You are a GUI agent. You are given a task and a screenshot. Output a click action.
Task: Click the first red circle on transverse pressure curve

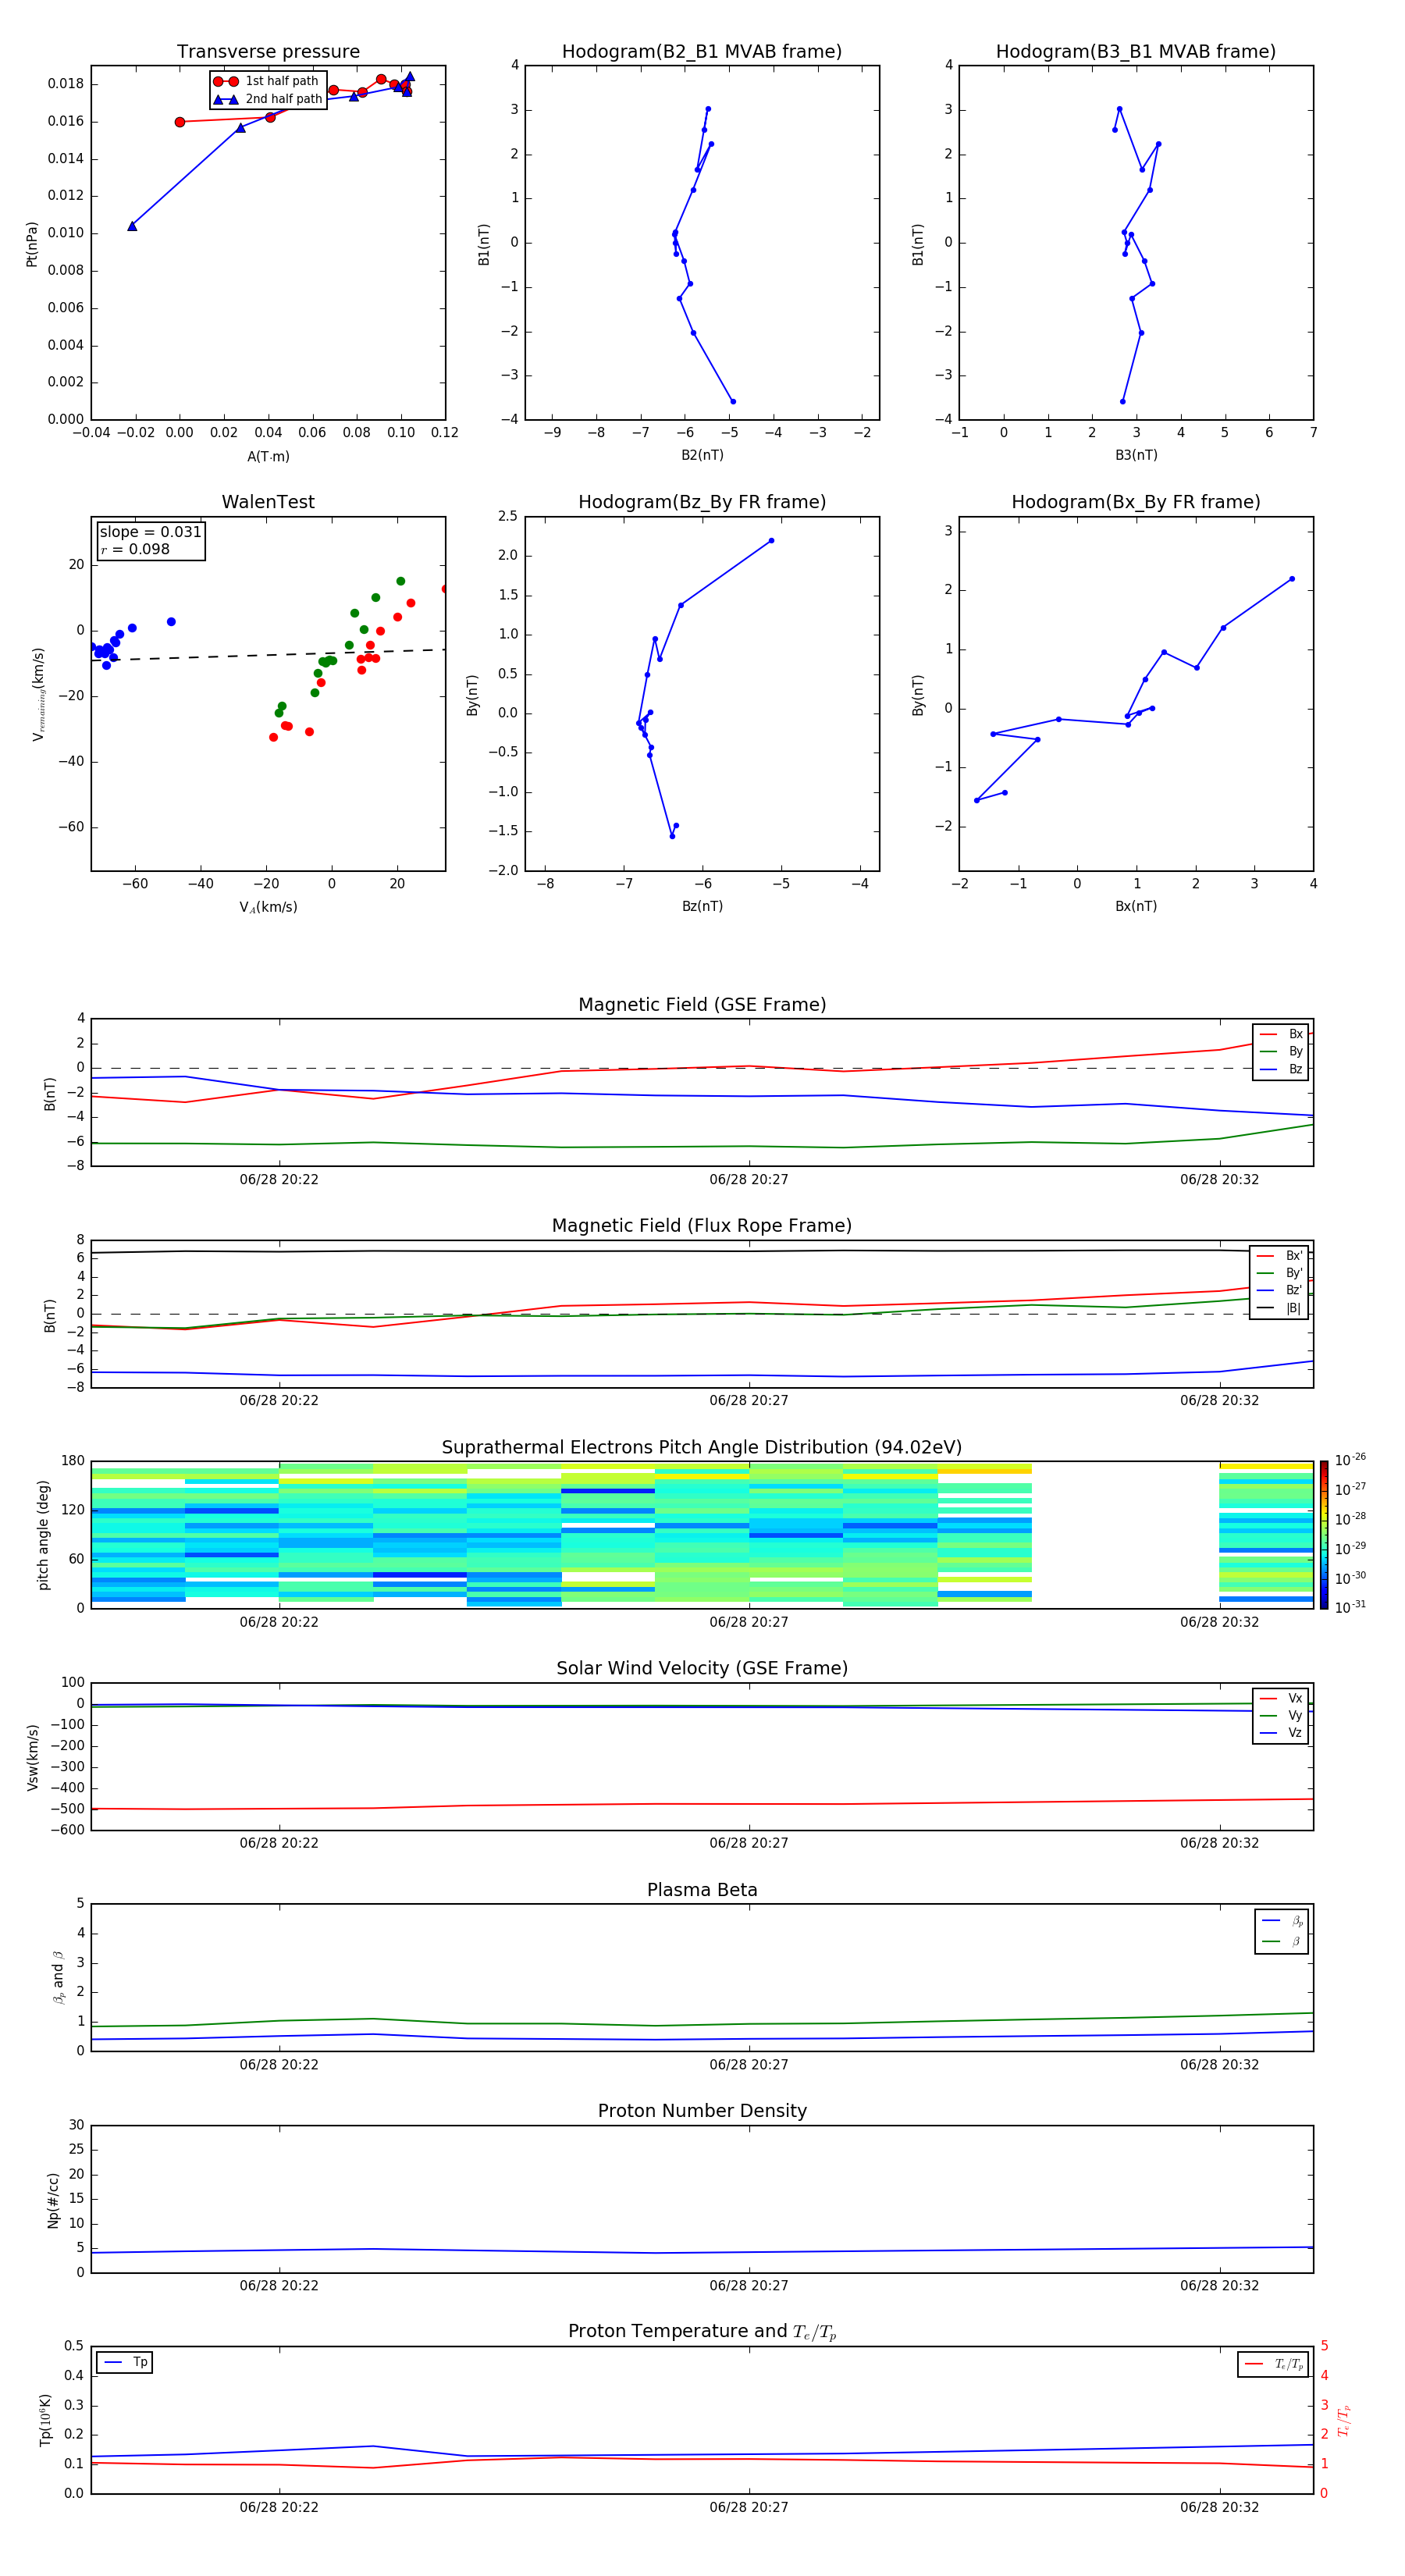tap(180, 122)
